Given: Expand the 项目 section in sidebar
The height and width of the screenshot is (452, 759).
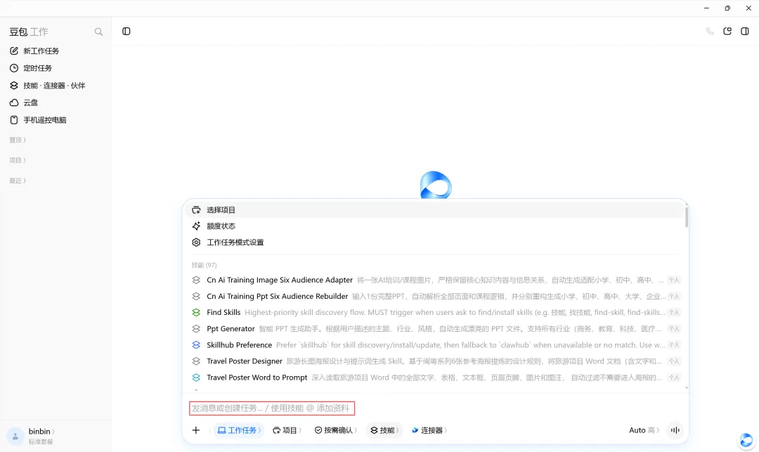Looking at the screenshot, I should point(18,160).
